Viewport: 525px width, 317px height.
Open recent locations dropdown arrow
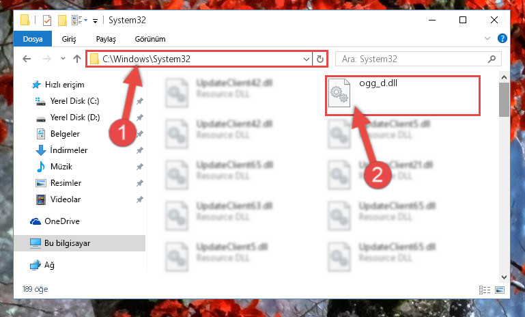(x=63, y=59)
